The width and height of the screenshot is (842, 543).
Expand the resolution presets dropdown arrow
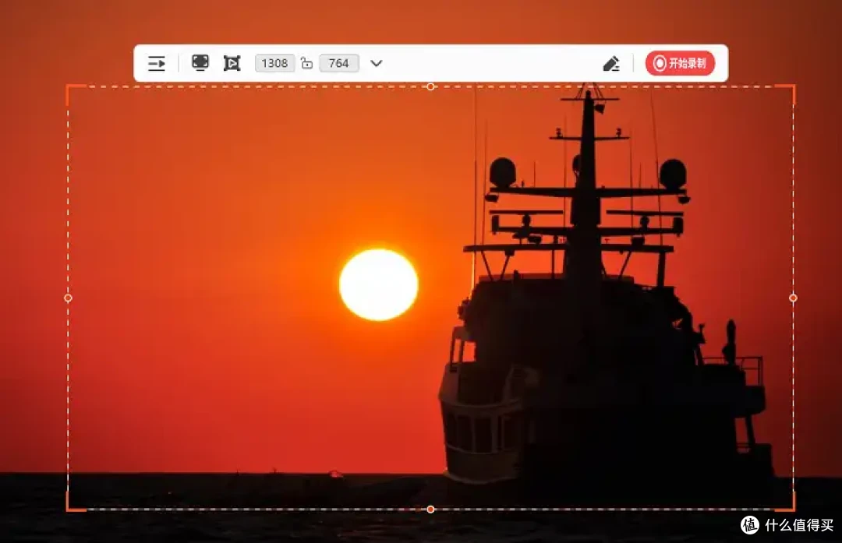click(x=377, y=63)
